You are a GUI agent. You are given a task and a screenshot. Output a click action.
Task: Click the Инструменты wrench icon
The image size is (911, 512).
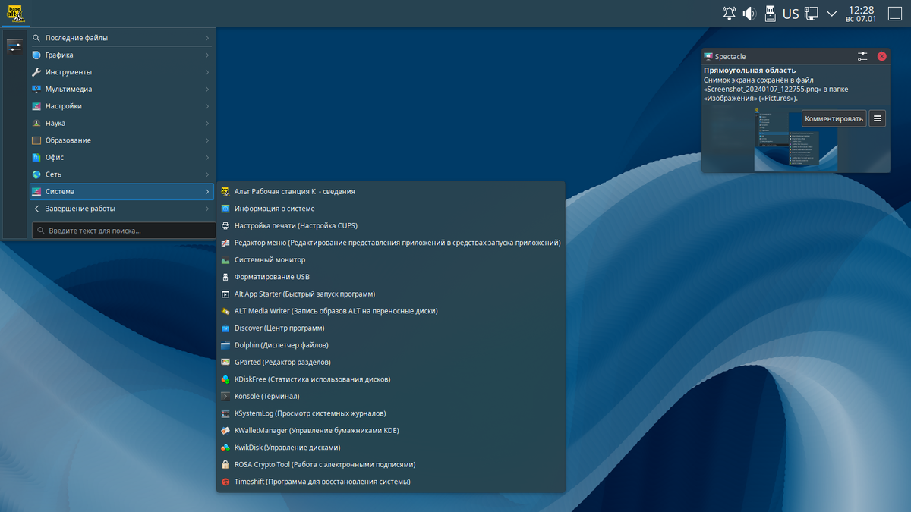click(x=36, y=72)
